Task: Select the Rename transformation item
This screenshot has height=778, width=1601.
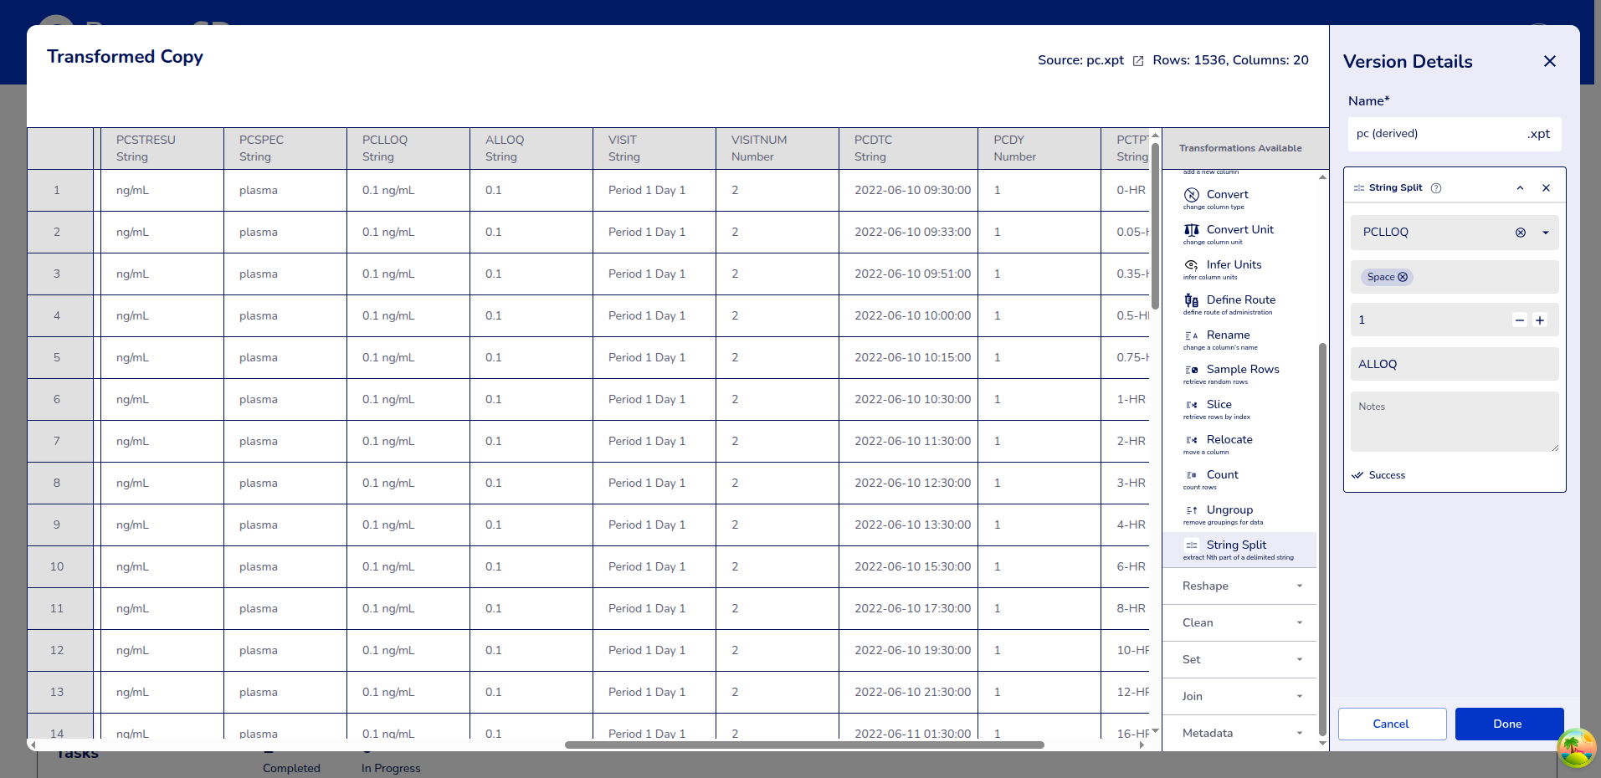Action: coord(1228,335)
